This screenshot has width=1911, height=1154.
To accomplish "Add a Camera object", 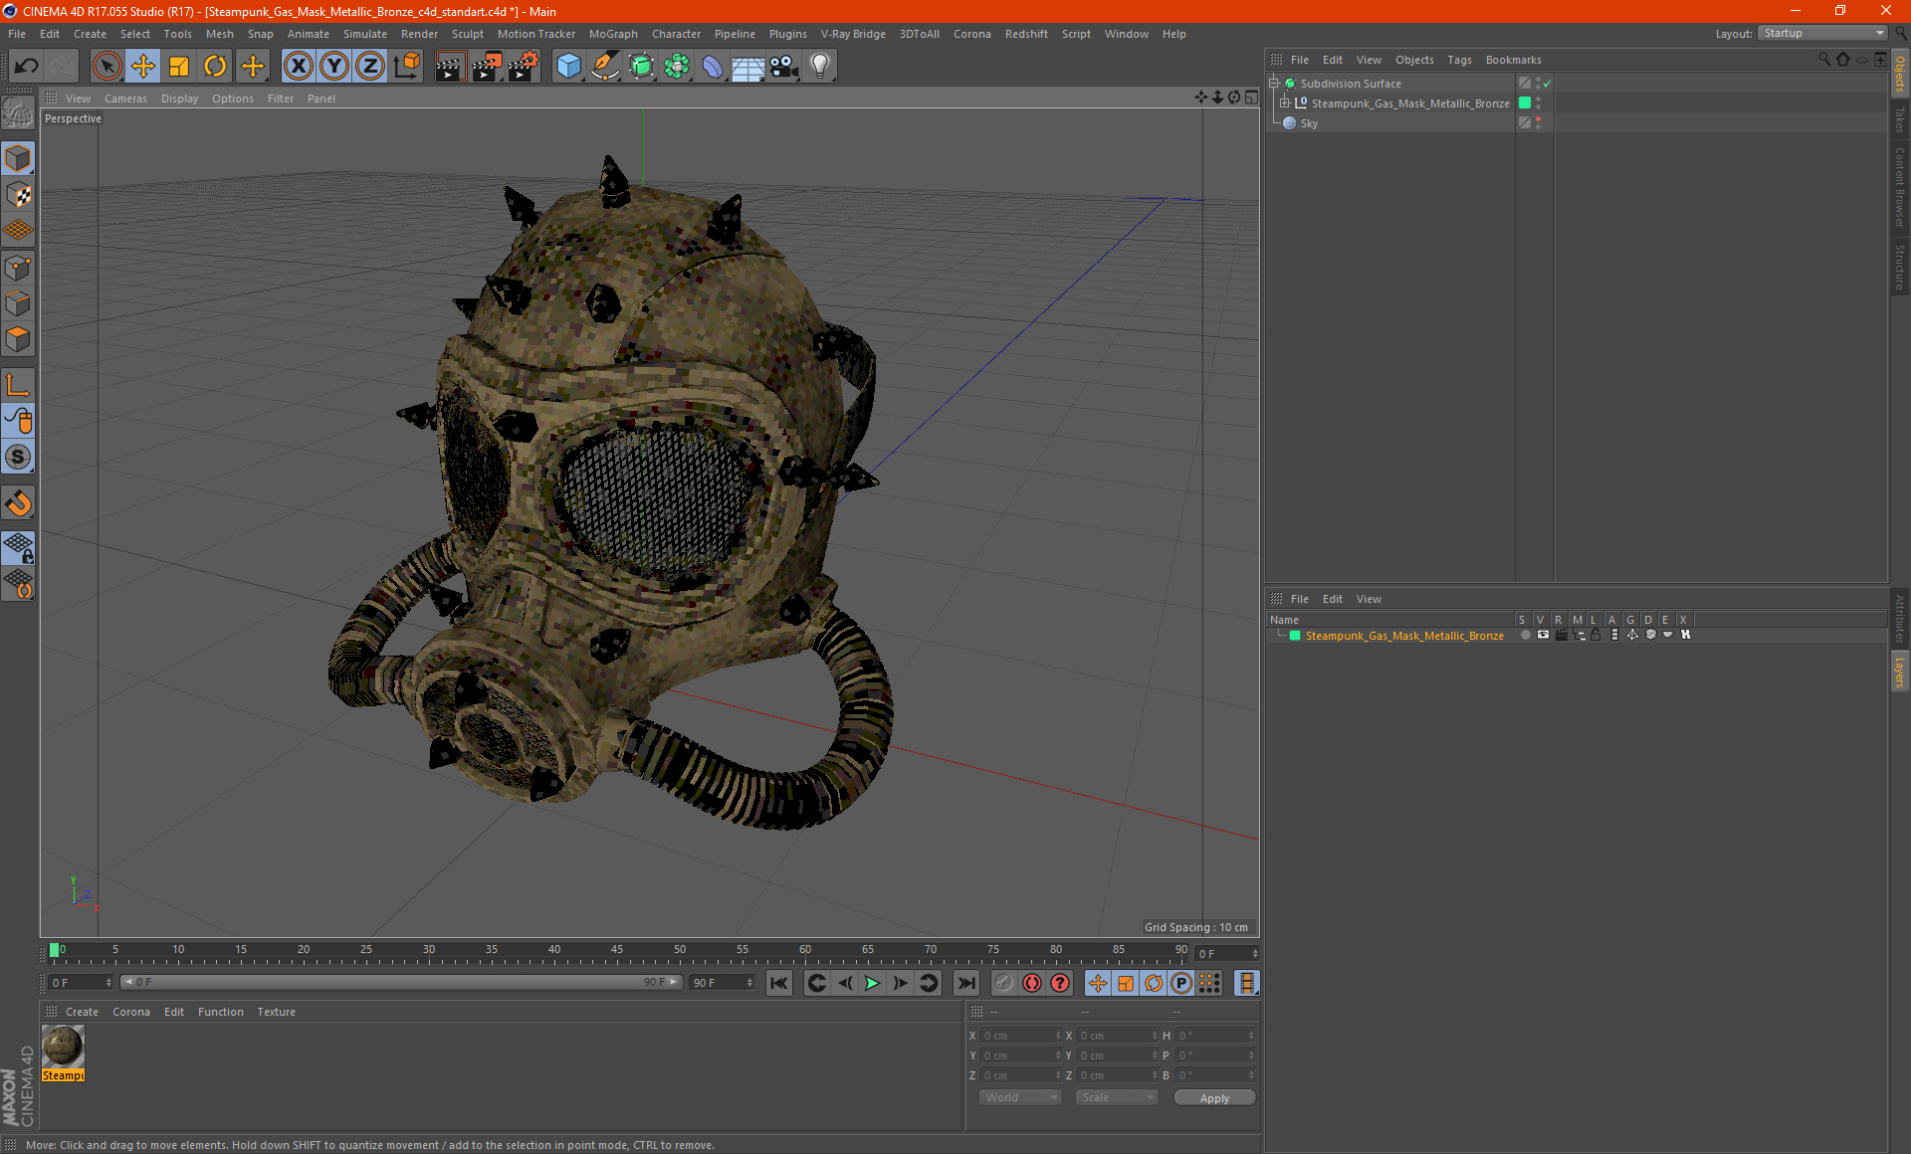I will pyautogui.click(x=783, y=67).
